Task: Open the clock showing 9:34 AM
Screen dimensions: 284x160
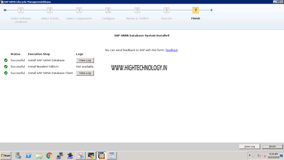Action: pos(273,156)
